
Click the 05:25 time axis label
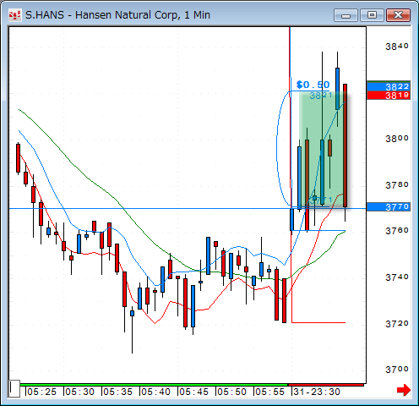(41, 392)
